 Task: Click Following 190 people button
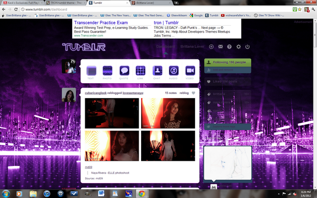click(228, 62)
